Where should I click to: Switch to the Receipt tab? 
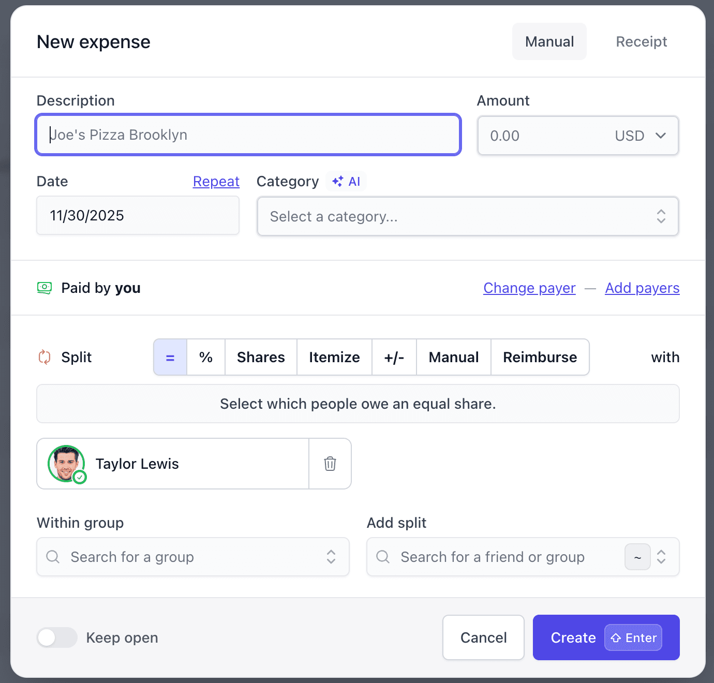pyautogui.click(x=641, y=41)
